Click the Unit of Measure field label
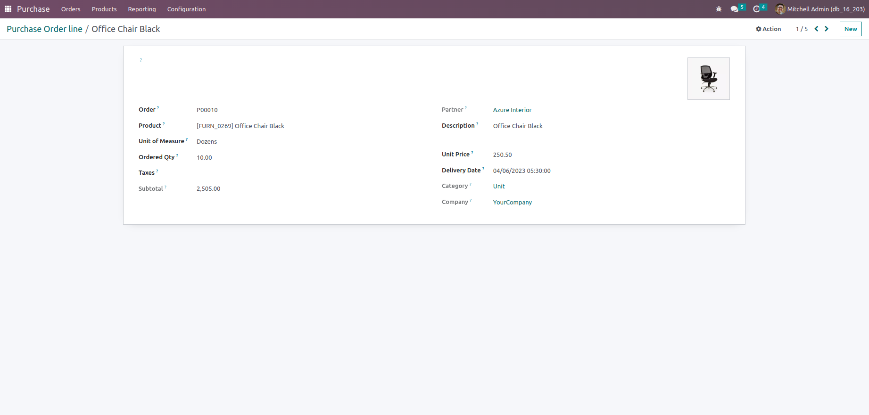Screen dimensions: 869x415 click(x=161, y=141)
